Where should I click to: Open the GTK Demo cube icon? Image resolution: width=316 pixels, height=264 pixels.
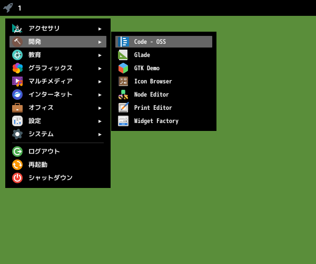(123, 68)
